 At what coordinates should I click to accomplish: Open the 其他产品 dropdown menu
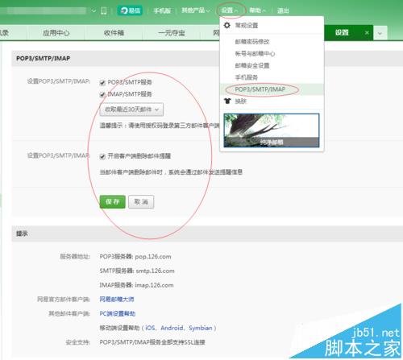(195, 10)
